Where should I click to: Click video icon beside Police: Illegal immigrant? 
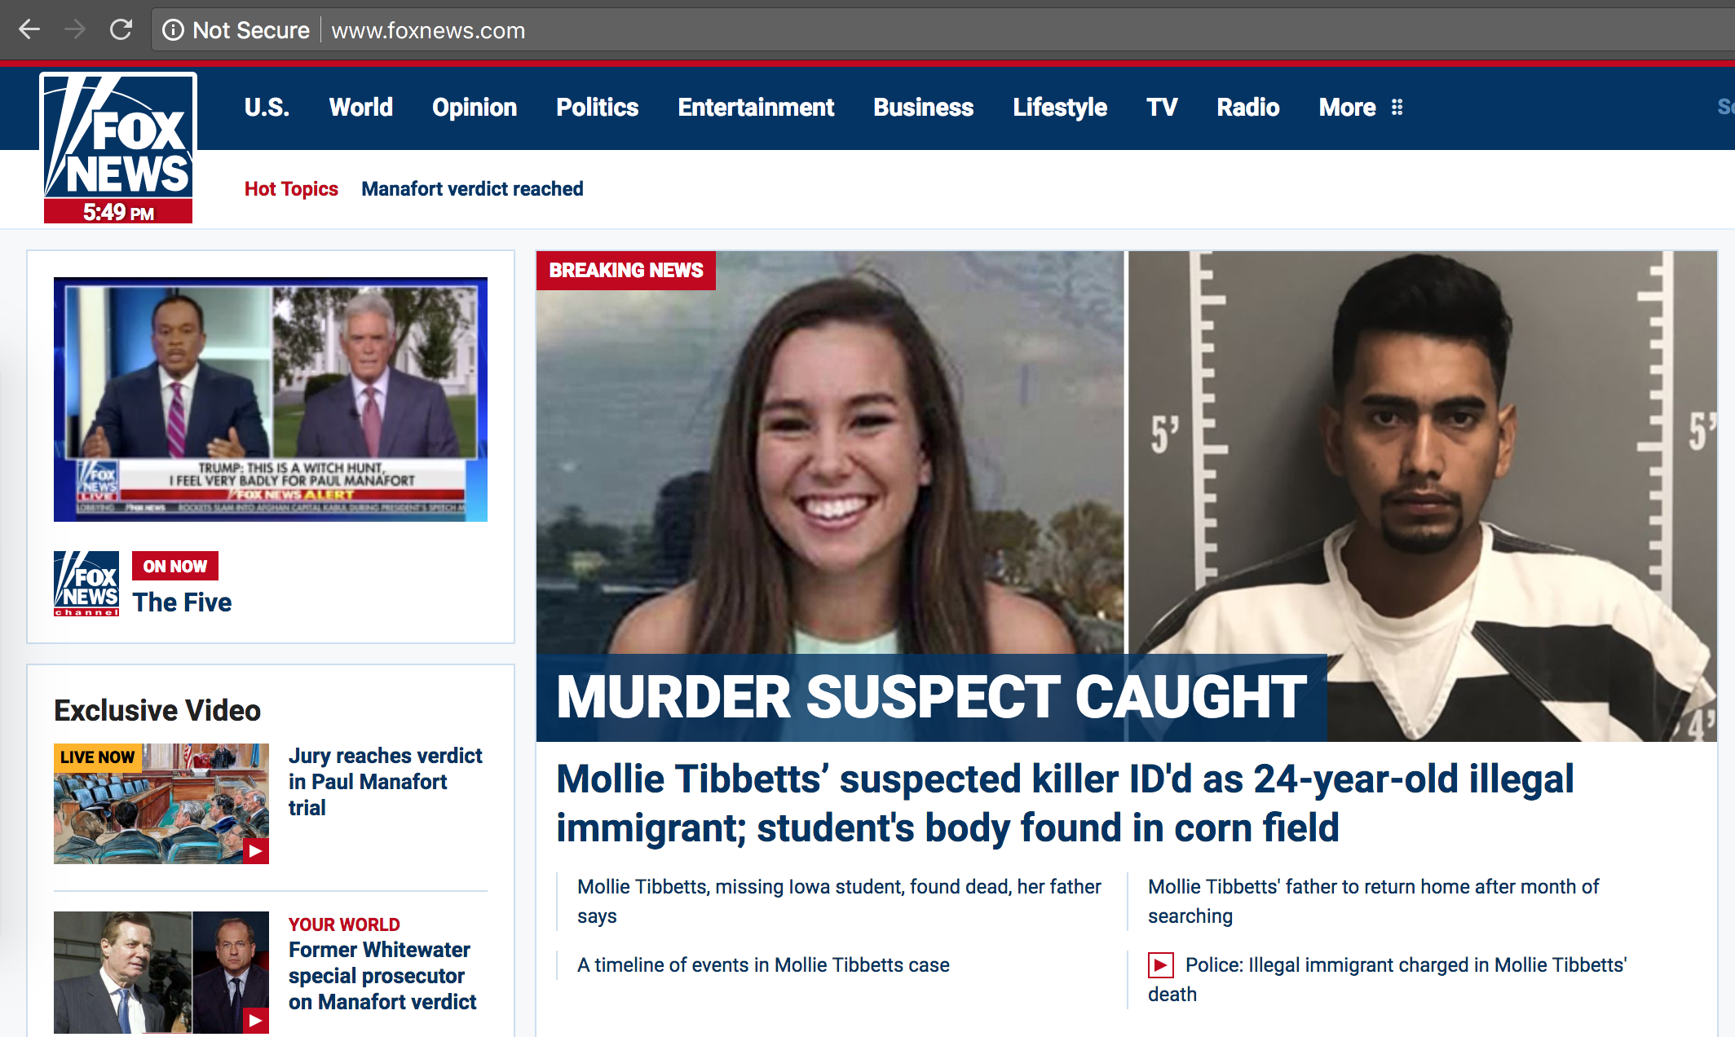click(1161, 965)
